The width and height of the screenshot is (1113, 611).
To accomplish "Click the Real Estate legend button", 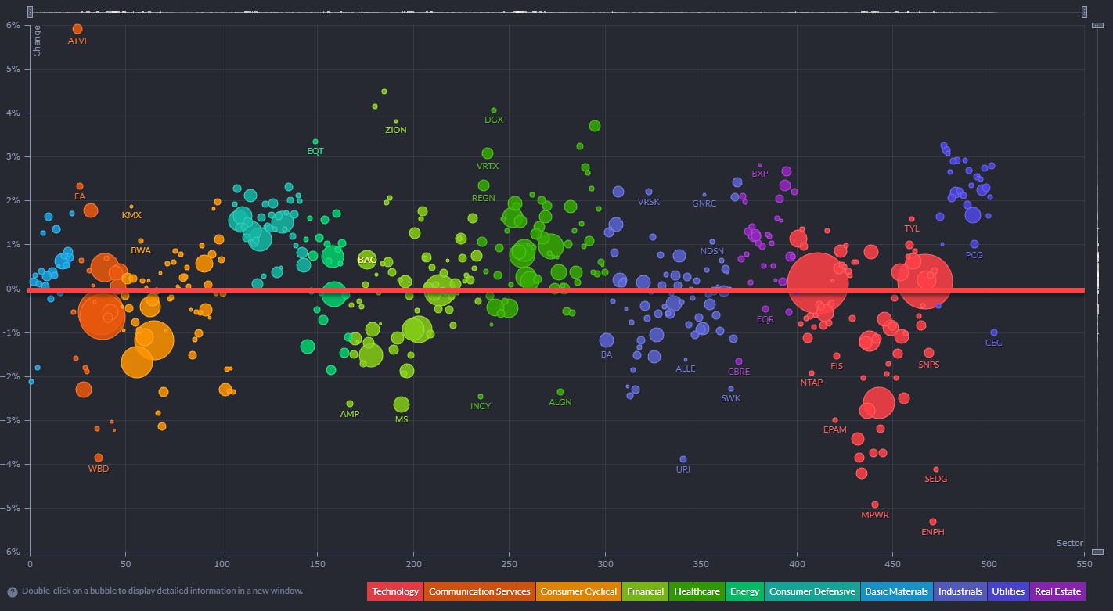I will pyautogui.click(x=1057, y=591).
